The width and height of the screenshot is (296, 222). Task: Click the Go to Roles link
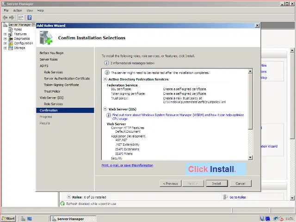point(238,197)
